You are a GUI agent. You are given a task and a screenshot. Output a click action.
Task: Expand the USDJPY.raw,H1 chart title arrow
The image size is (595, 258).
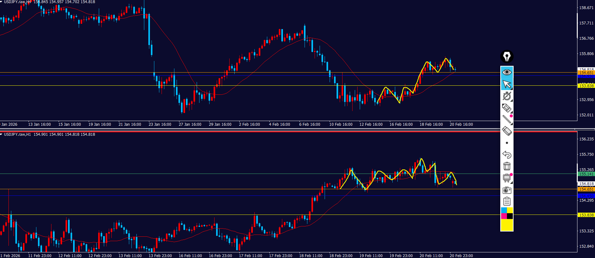(x=2, y=134)
